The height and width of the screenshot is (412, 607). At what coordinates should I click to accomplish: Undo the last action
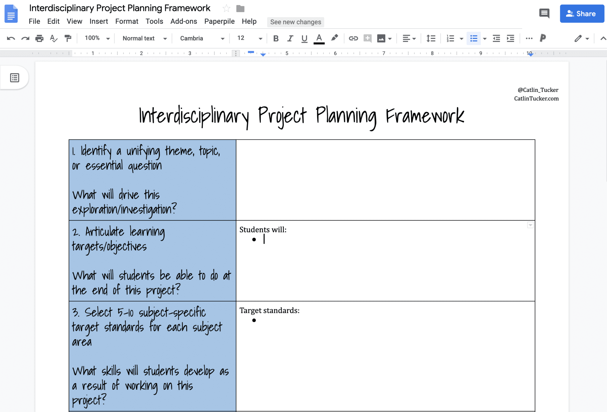[11, 38]
